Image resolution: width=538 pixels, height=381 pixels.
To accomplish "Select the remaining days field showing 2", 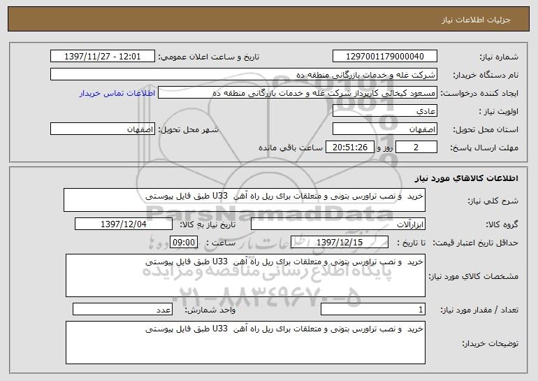I will 416,148.
